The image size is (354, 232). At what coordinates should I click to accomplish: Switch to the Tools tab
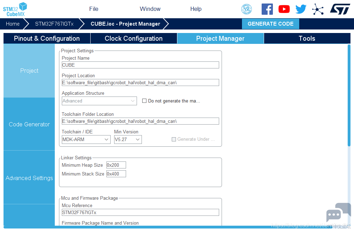coord(307,38)
